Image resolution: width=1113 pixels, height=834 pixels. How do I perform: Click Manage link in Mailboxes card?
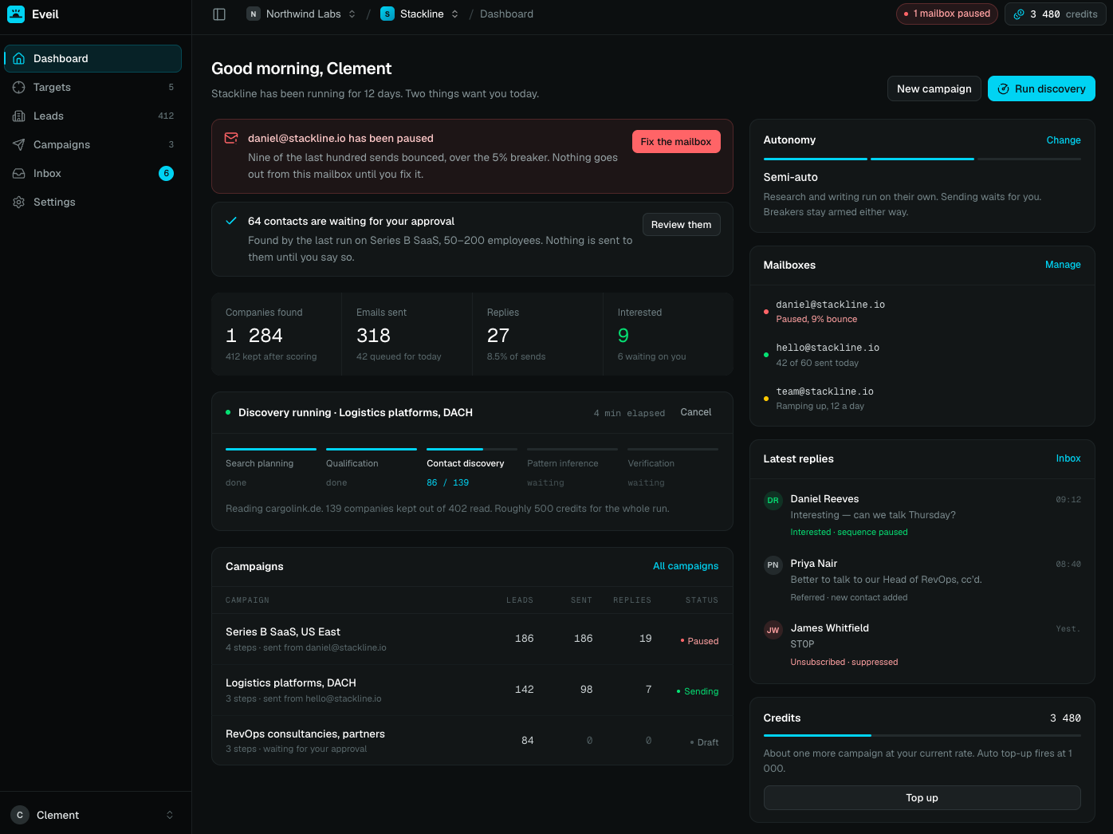point(1063,265)
